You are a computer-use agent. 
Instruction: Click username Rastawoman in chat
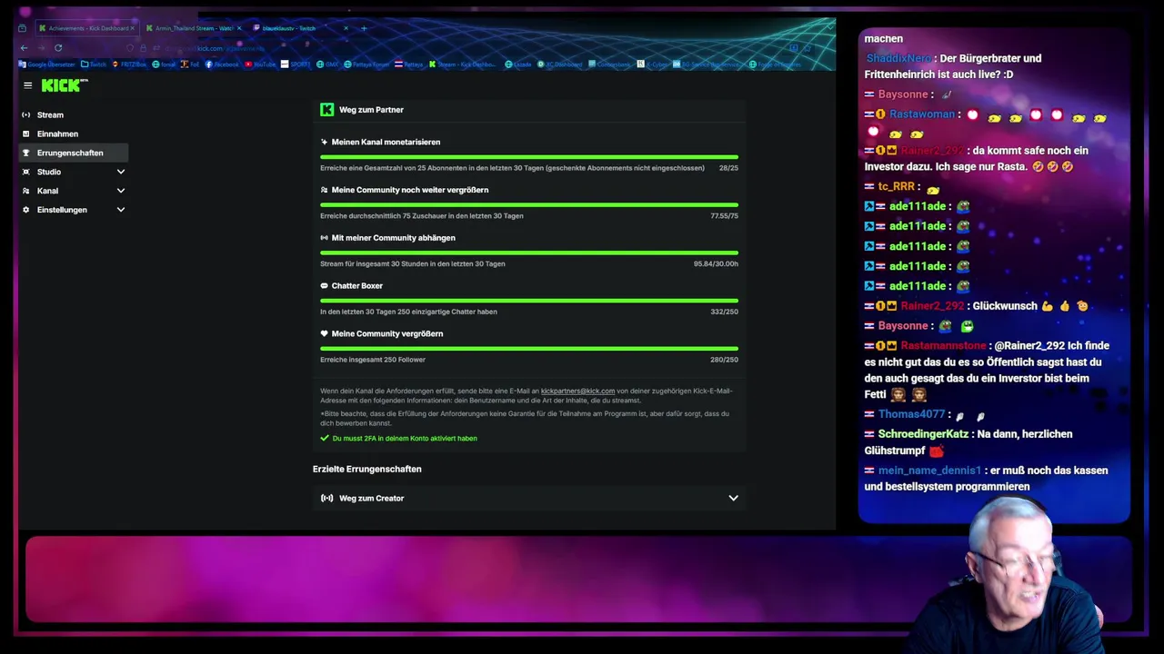click(x=922, y=114)
